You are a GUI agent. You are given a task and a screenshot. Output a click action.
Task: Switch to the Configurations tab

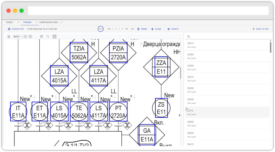click(48, 22)
